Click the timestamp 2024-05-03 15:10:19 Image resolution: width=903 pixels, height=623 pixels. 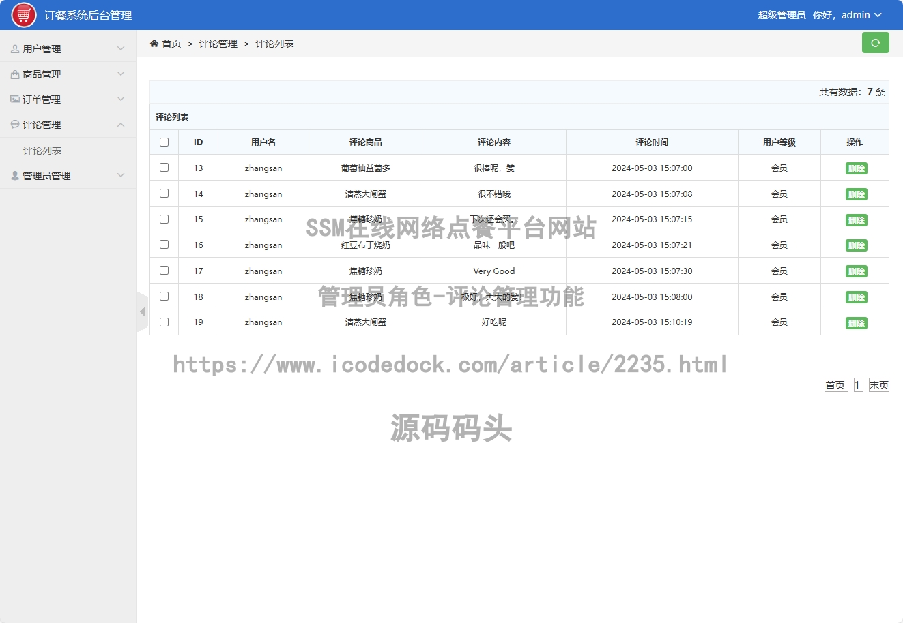pyautogui.click(x=652, y=322)
